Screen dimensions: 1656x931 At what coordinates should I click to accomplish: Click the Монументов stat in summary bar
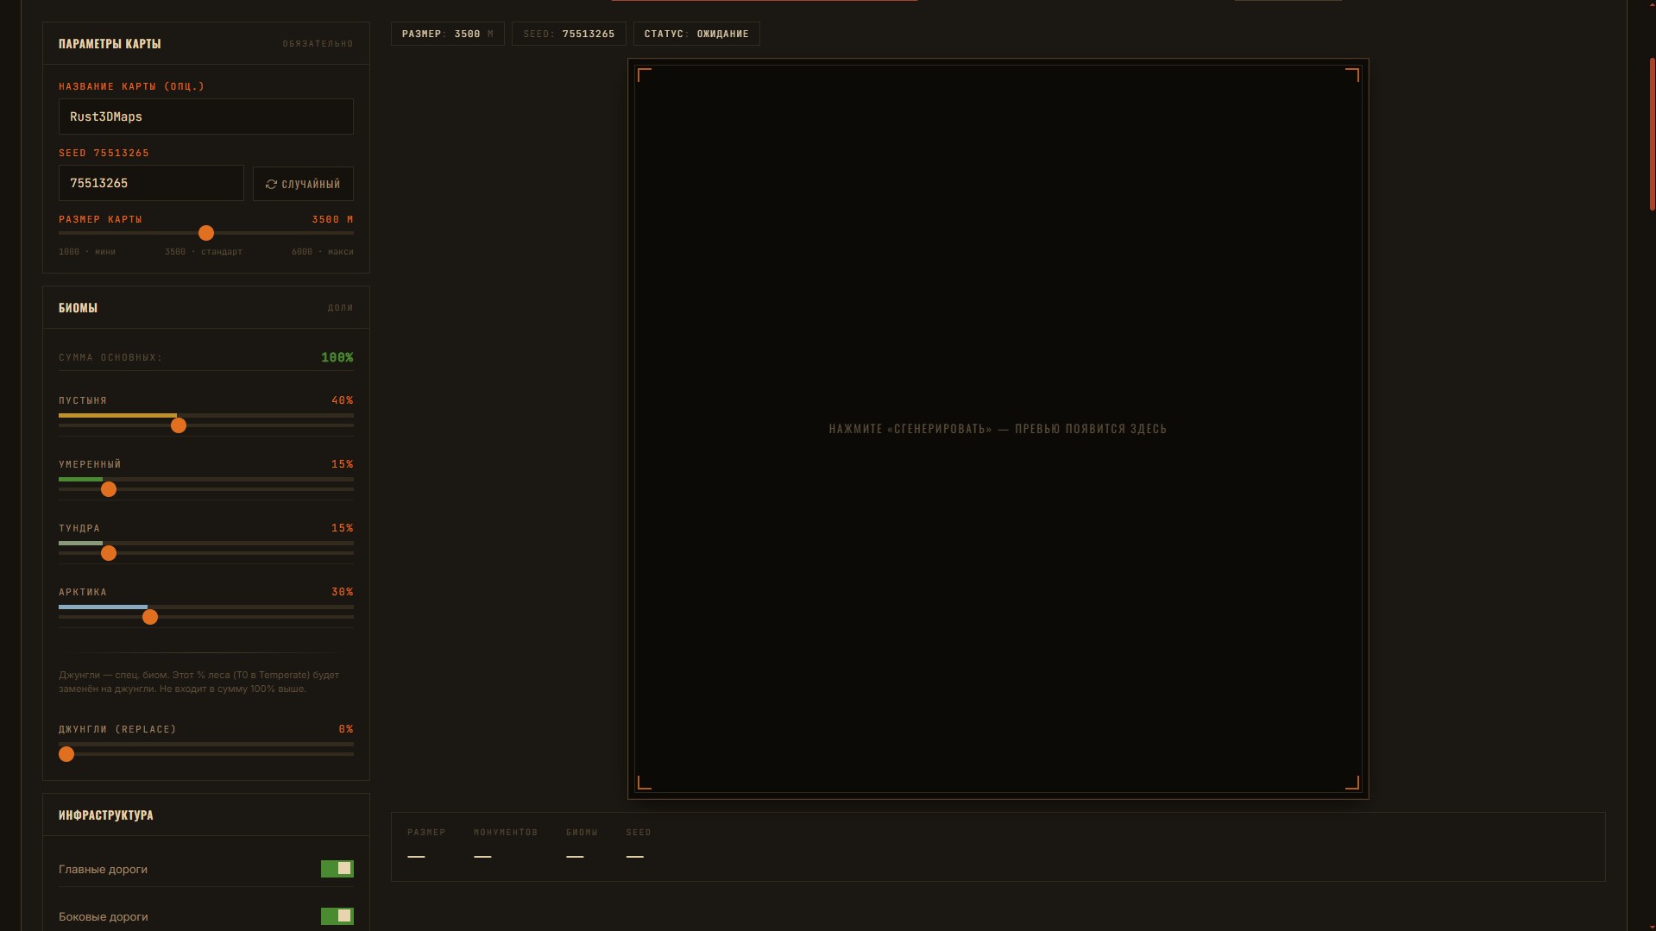point(506,844)
